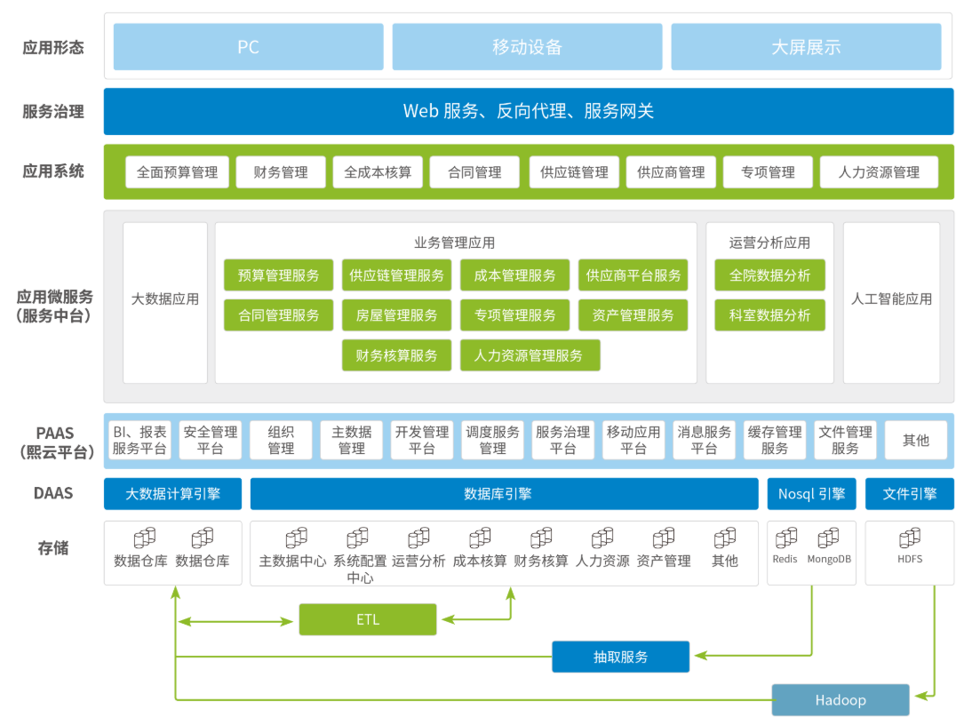Select the 系统配置中心 database icon

357,538
